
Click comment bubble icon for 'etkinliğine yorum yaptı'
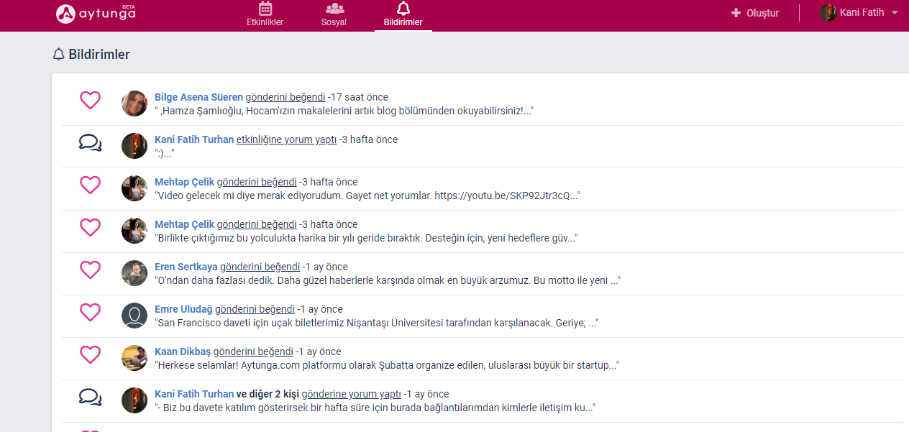pos(90,143)
